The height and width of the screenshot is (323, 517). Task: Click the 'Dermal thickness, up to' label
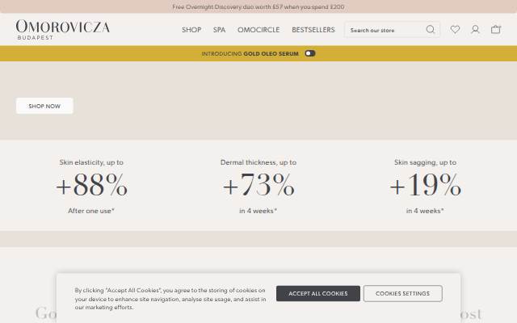click(258, 162)
